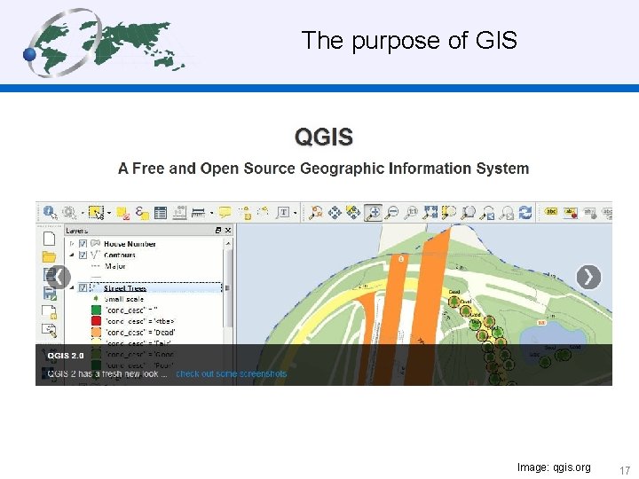Screen dimensions: 639x479
Task: Activate the Select Features tool
Action: click(96, 212)
